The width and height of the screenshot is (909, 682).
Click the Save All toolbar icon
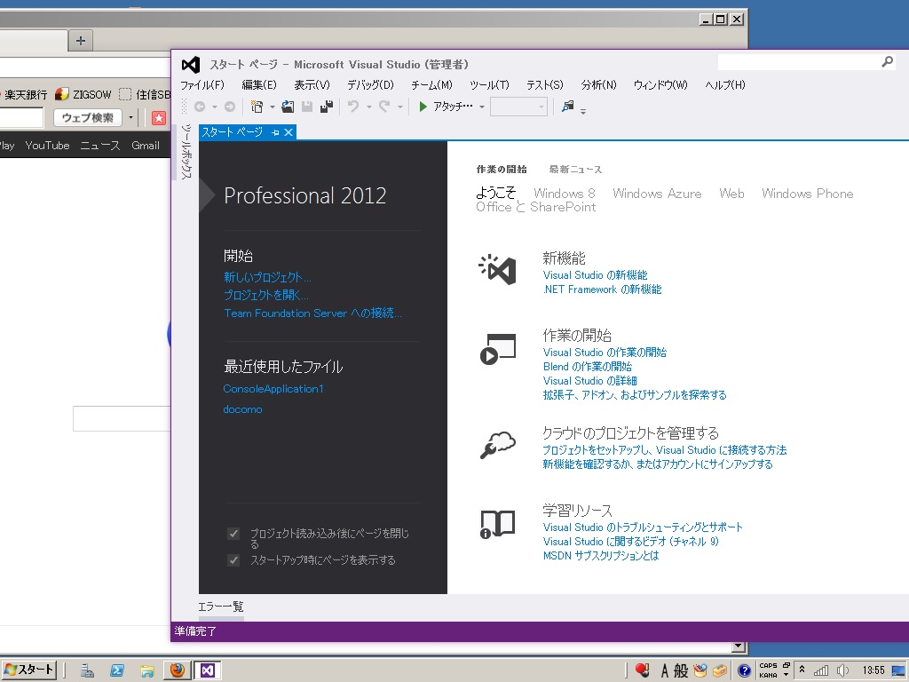[x=326, y=107]
